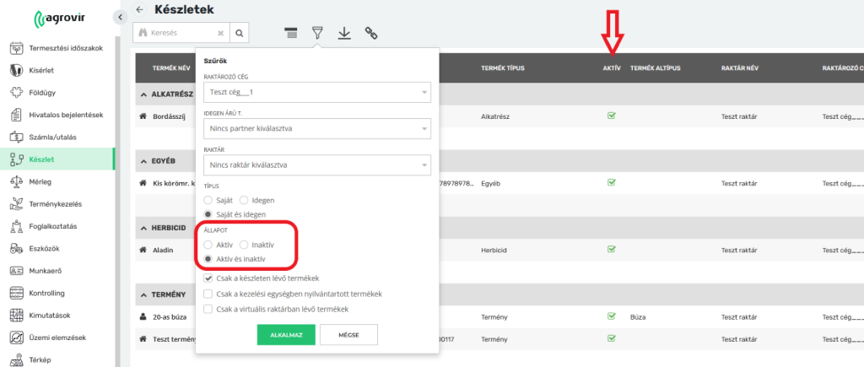This screenshot has width=864, height=367.
Task: Select the Inaktív radio button
Action: coord(246,245)
